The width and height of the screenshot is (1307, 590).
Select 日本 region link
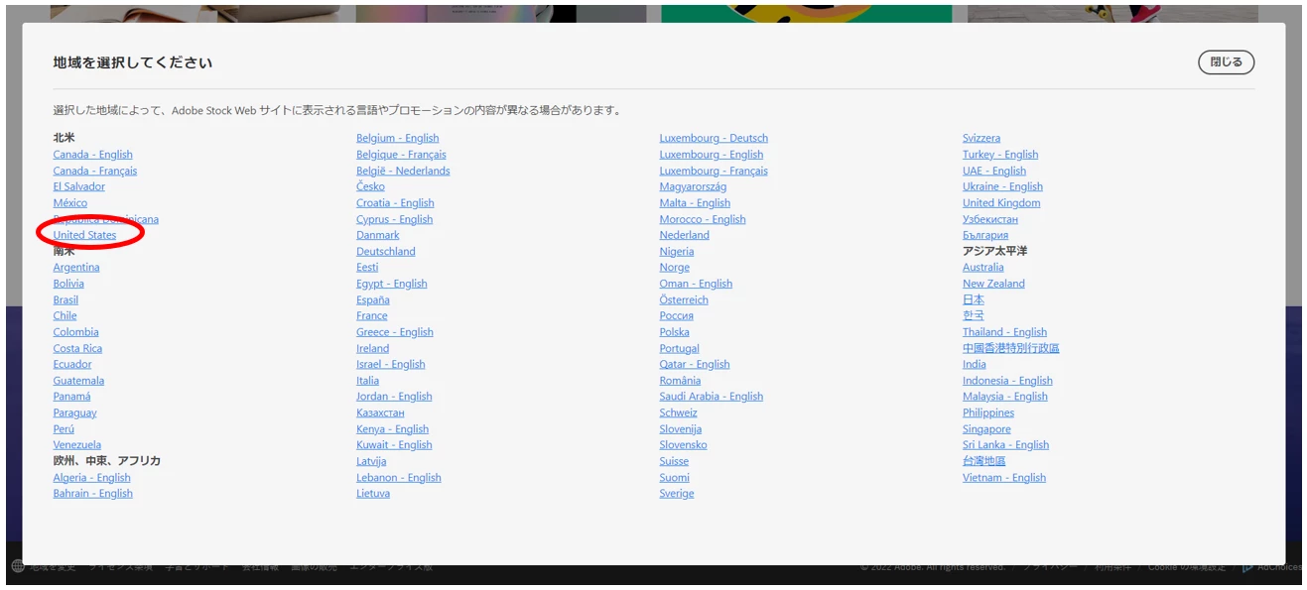pyautogui.click(x=974, y=299)
